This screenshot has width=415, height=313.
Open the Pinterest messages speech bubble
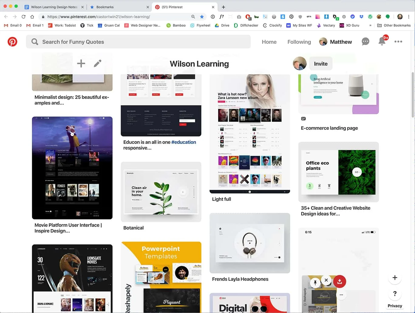pos(366,42)
